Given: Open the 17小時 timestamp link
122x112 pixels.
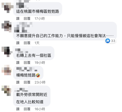Looking at the screenshot, I should click(40, 19).
